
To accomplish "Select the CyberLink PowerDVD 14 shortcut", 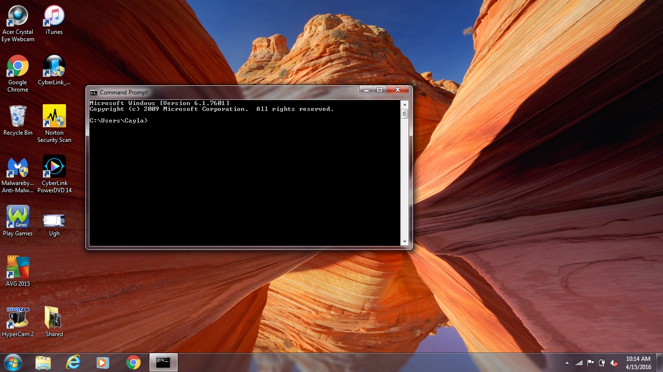I will pos(54,174).
